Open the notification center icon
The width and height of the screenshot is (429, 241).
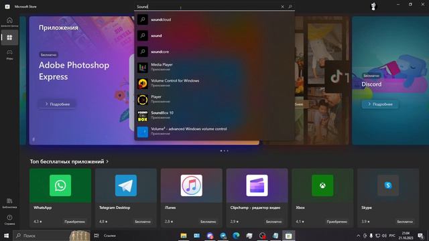click(x=420, y=236)
